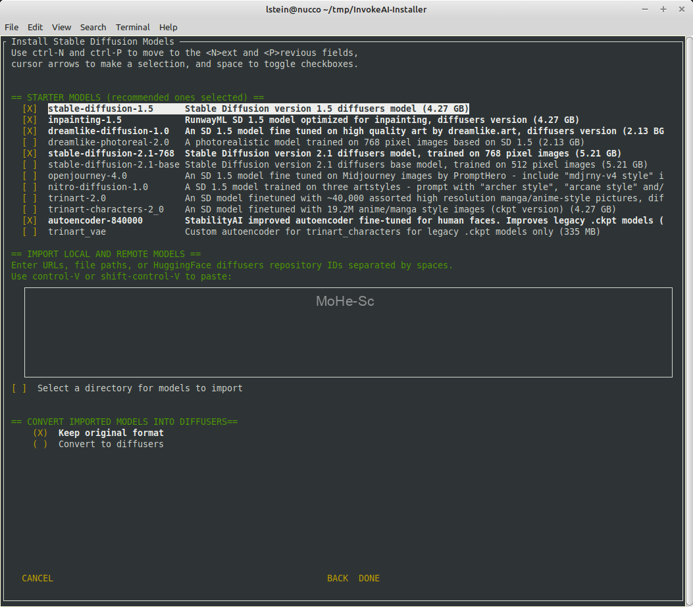Image resolution: width=693 pixels, height=607 pixels.
Task: Tick 'Select a directory for models' checkbox
Action: (x=19, y=388)
